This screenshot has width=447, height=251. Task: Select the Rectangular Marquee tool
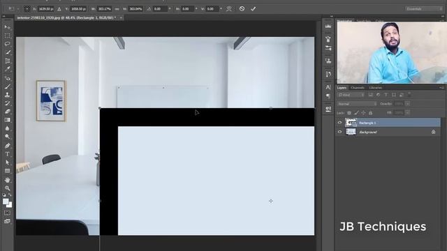[8, 36]
